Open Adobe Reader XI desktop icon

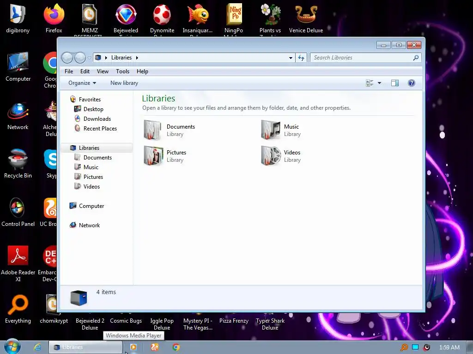point(18,263)
